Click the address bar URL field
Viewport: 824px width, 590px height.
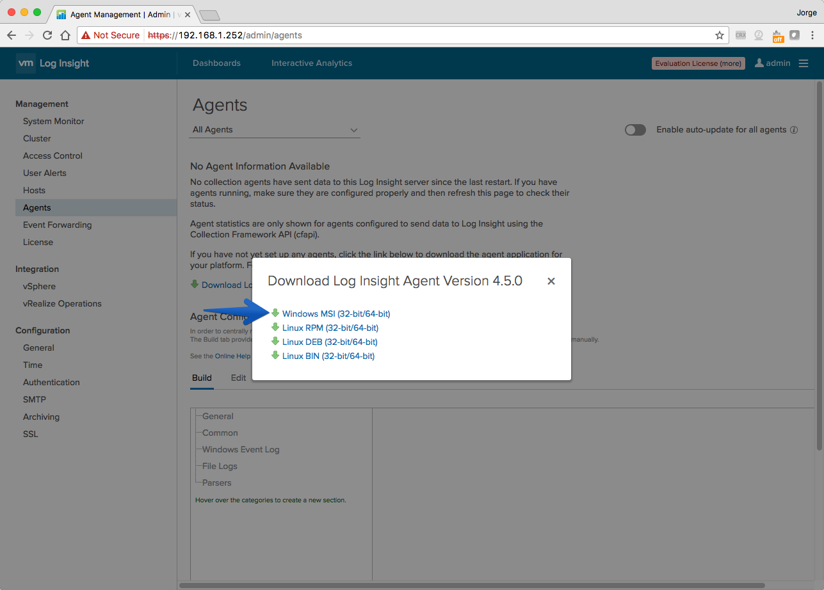pyautogui.click(x=403, y=35)
